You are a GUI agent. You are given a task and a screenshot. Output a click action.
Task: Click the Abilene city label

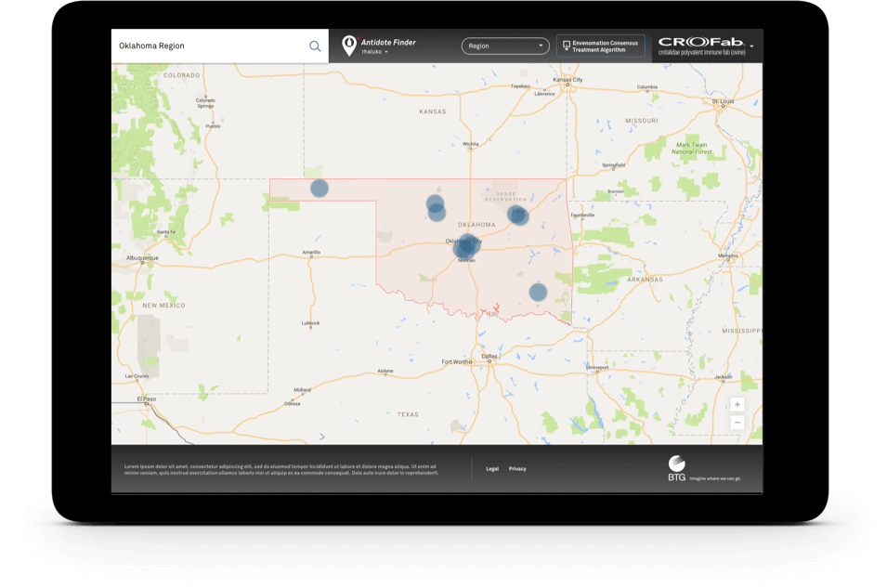[x=385, y=372]
